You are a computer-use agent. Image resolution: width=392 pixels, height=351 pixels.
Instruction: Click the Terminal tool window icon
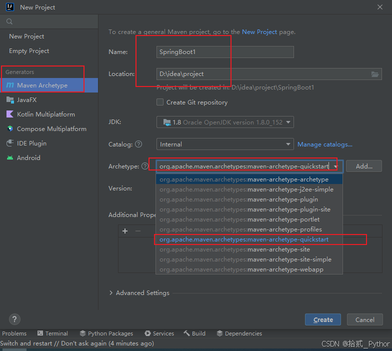coord(40,333)
